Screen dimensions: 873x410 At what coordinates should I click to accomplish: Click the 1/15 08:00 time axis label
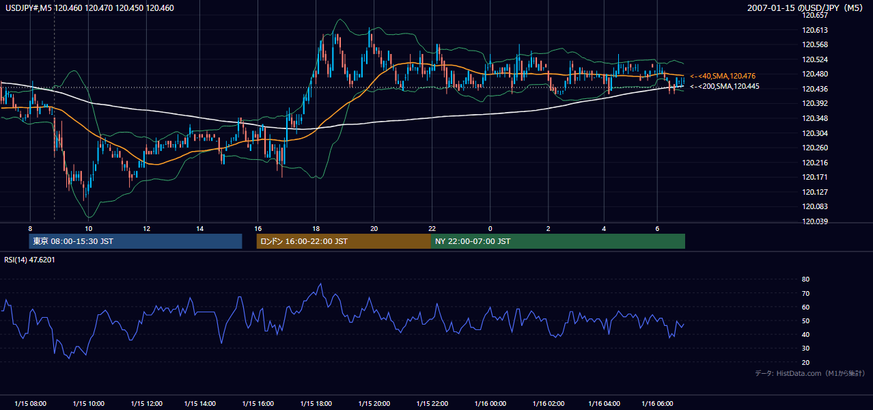(31, 404)
